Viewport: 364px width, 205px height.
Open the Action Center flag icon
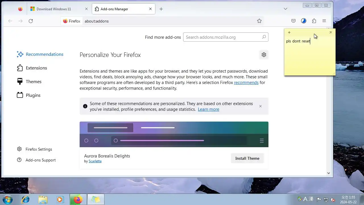click(x=319, y=200)
